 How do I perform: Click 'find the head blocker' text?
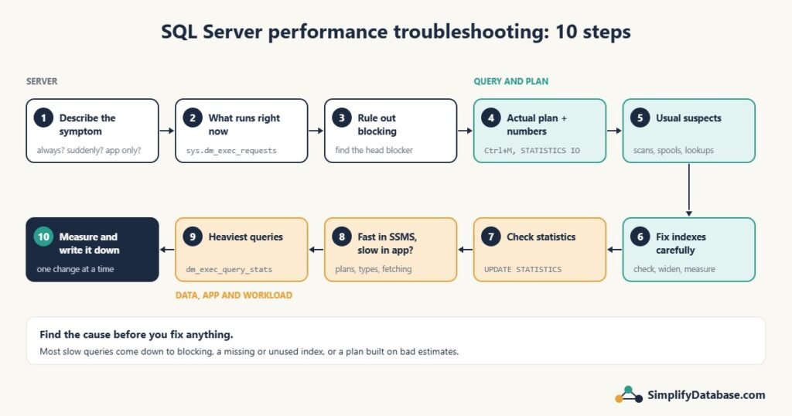click(374, 150)
